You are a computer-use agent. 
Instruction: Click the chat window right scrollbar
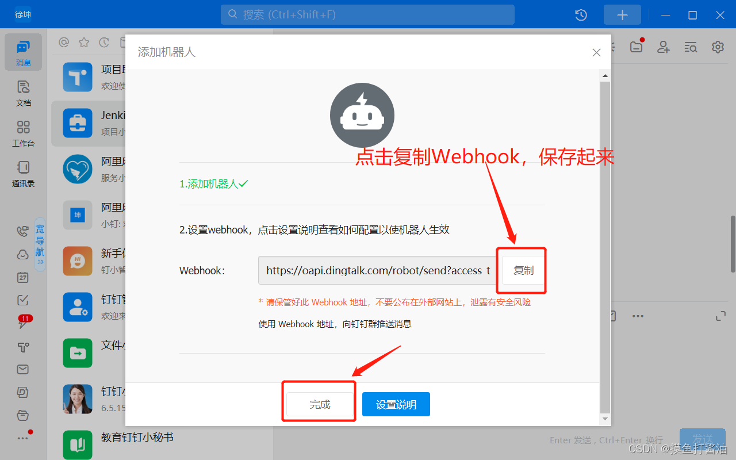tap(733, 244)
